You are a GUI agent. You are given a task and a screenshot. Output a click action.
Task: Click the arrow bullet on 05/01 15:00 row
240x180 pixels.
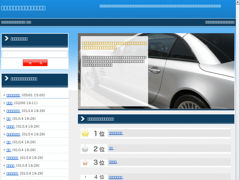coord(4,95)
